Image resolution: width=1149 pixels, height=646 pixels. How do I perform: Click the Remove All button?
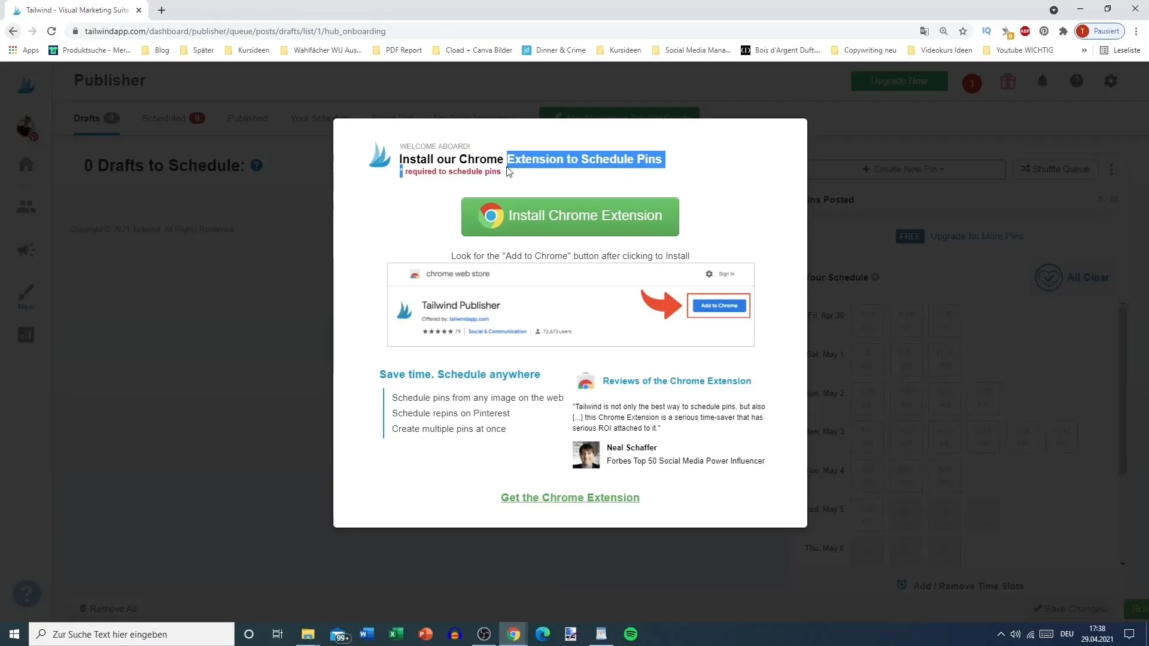[x=108, y=608]
